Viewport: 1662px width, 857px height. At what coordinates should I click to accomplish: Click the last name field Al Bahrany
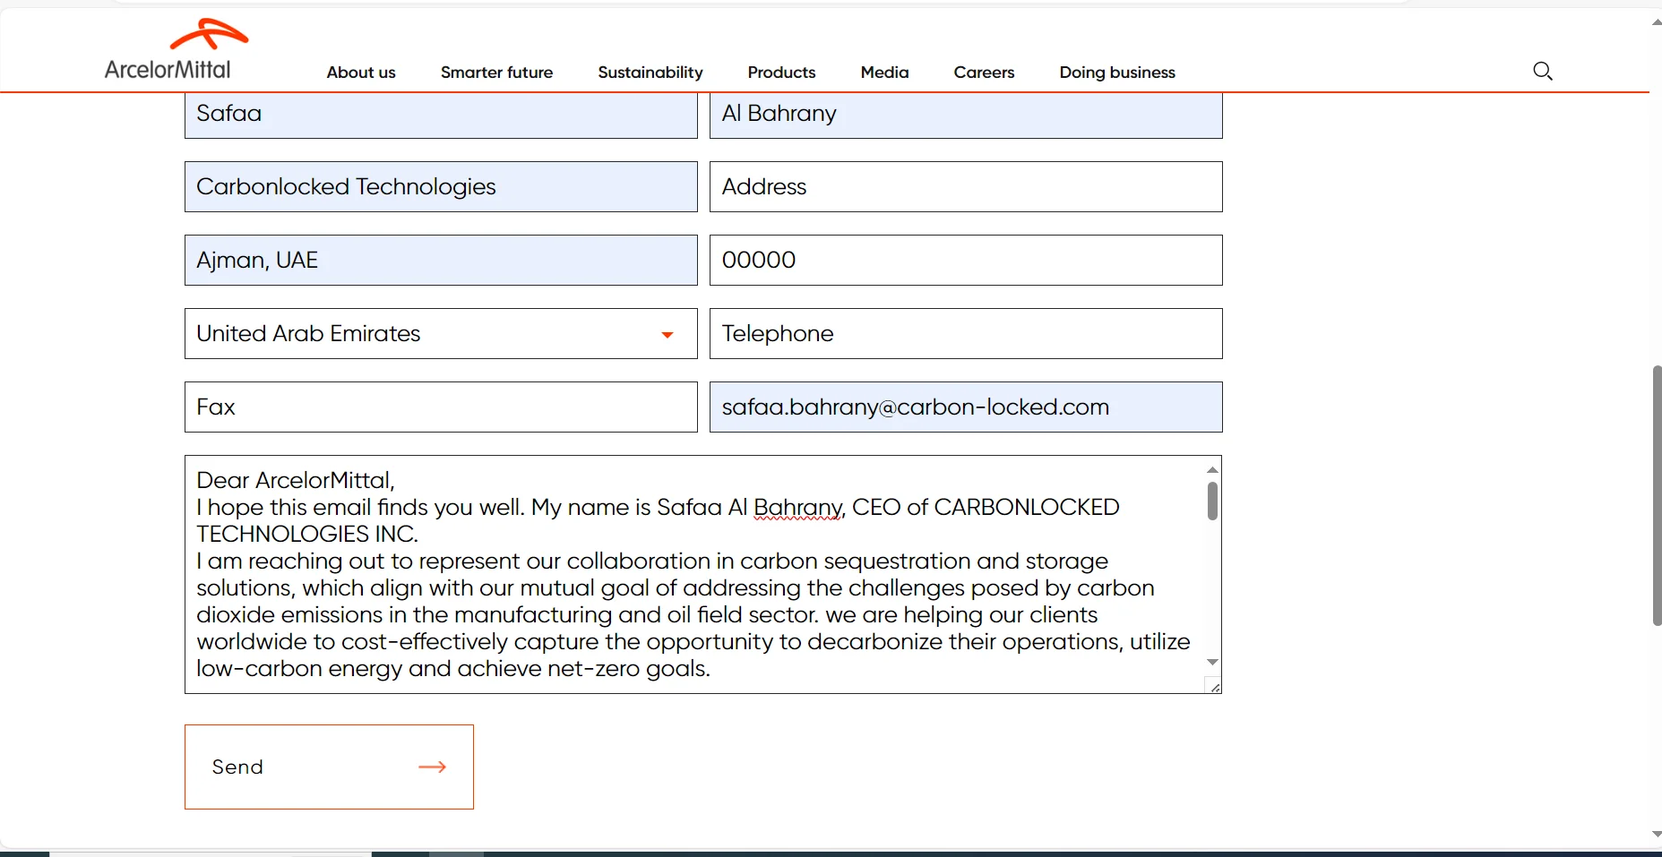coord(966,115)
